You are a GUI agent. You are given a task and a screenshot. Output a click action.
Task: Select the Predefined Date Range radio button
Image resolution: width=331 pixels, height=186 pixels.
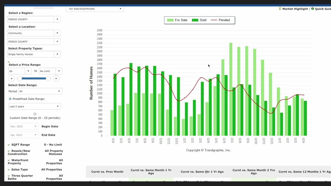click(x=10, y=99)
